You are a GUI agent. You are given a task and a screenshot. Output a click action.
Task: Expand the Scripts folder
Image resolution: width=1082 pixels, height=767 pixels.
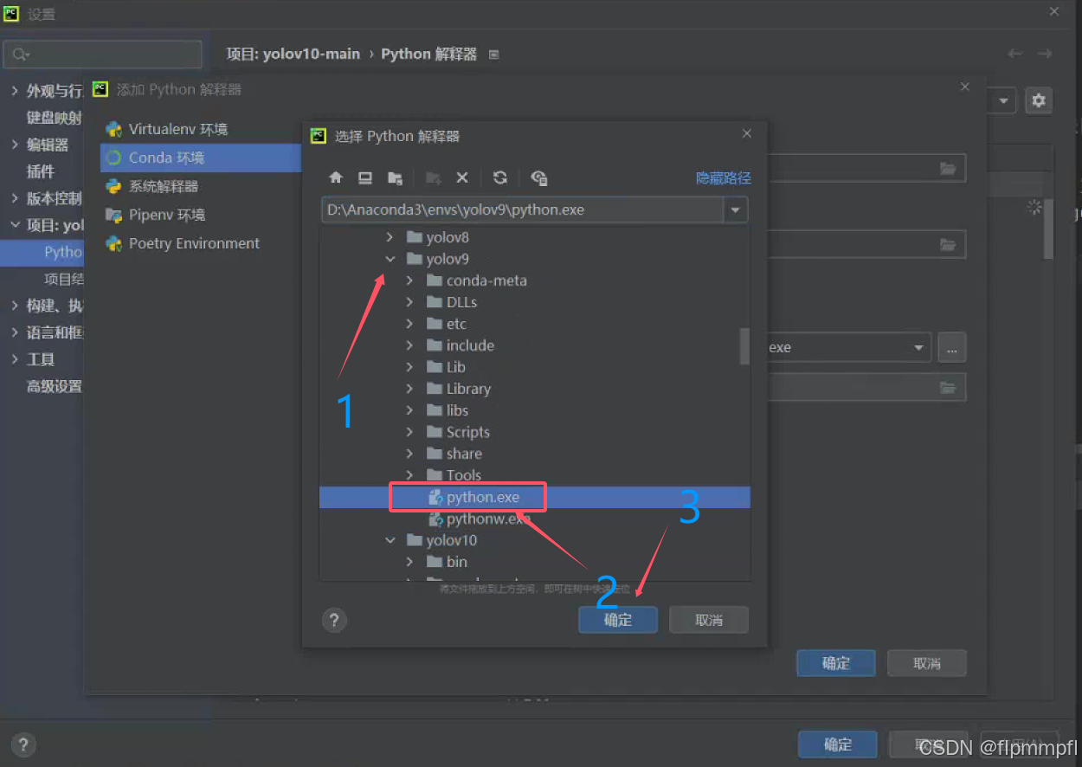pyautogui.click(x=410, y=432)
